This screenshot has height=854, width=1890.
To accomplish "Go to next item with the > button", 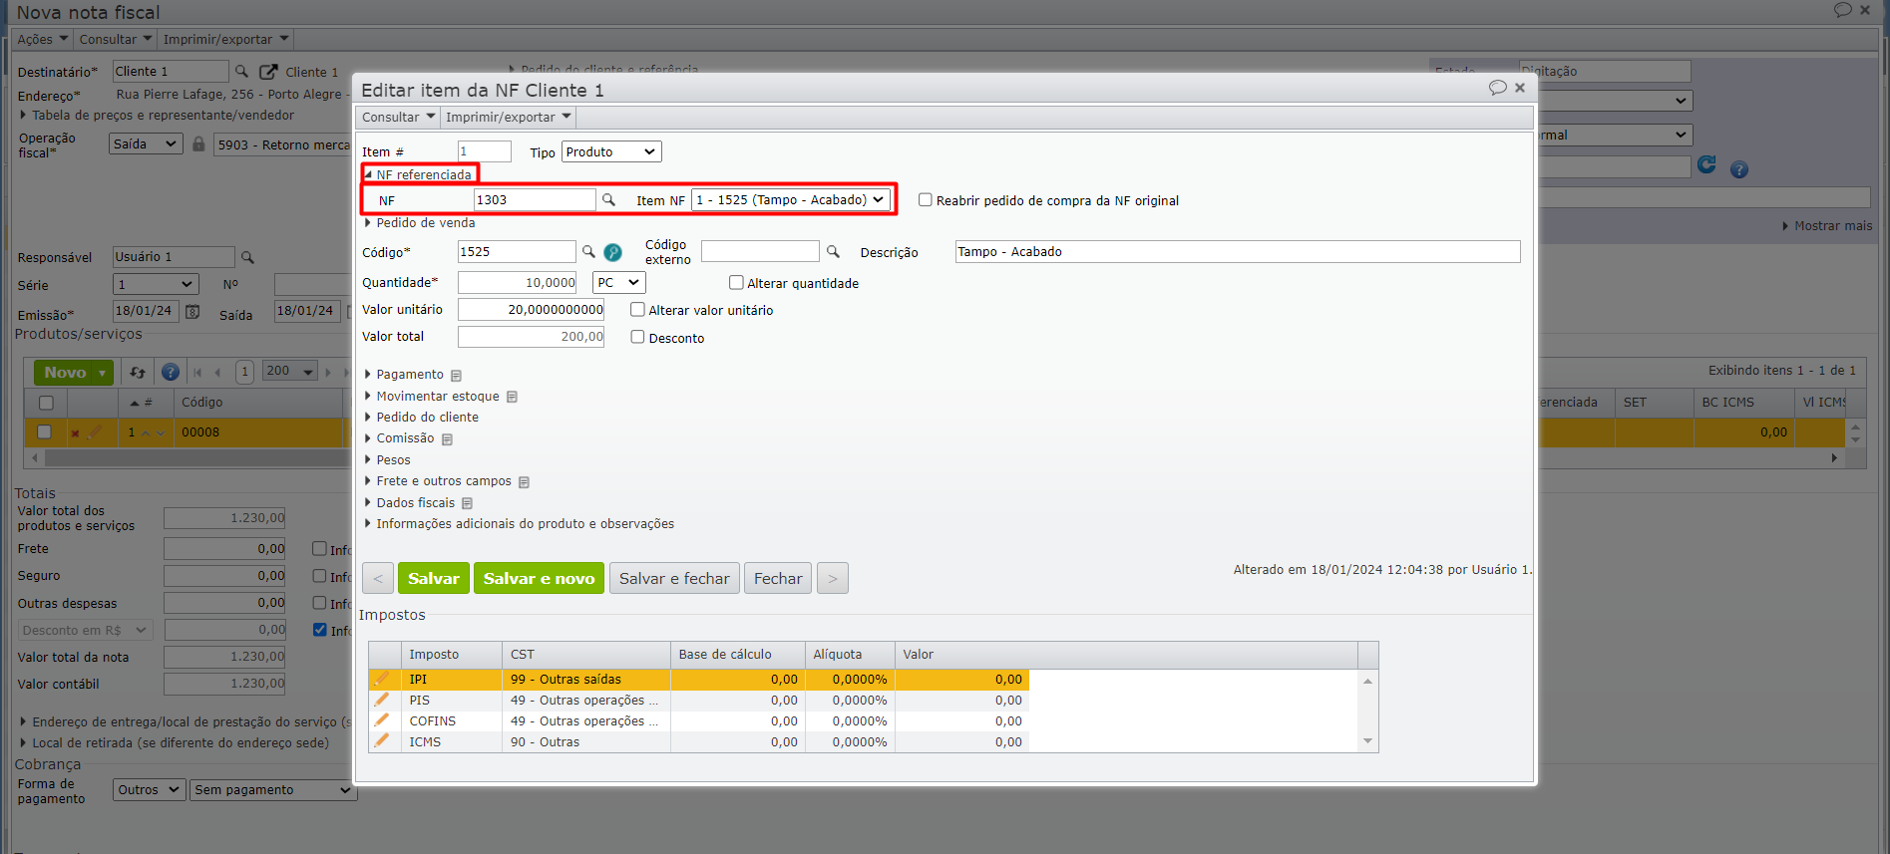I will point(833,579).
